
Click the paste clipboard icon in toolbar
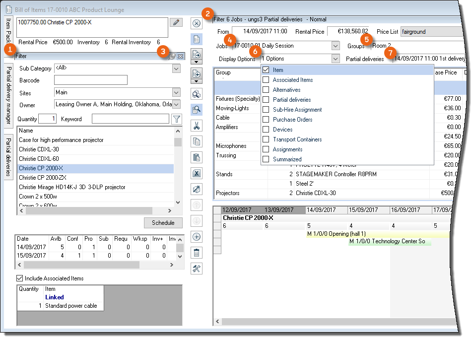point(196,157)
